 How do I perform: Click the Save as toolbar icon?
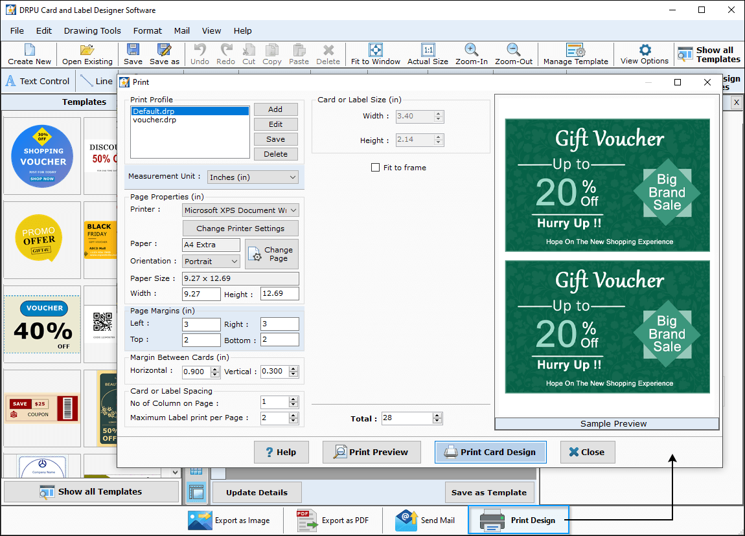[x=165, y=54]
